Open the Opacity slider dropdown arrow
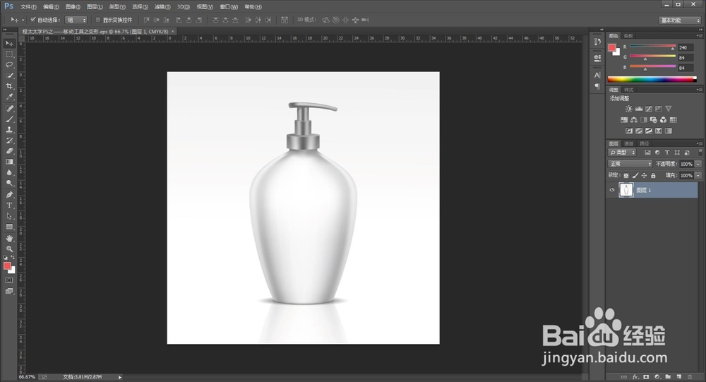 click(698, 164)
